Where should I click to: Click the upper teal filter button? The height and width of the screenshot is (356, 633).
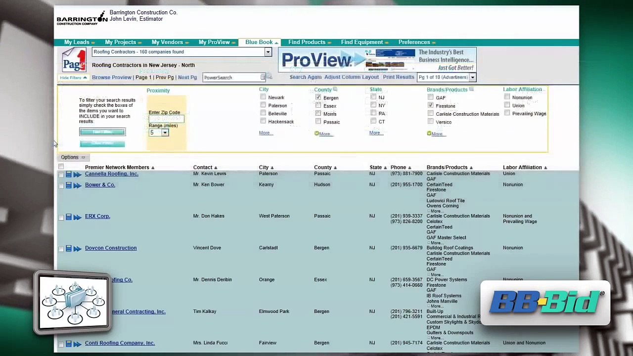coord(102,132)
